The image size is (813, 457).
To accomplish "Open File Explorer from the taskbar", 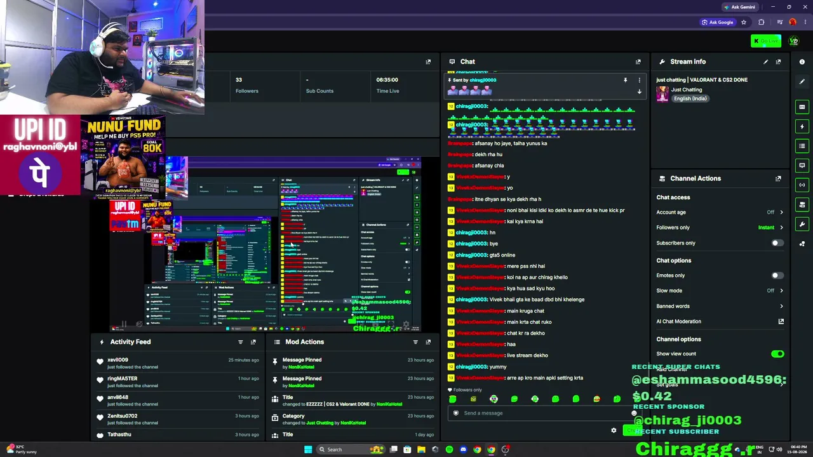I will pos(421,449).
